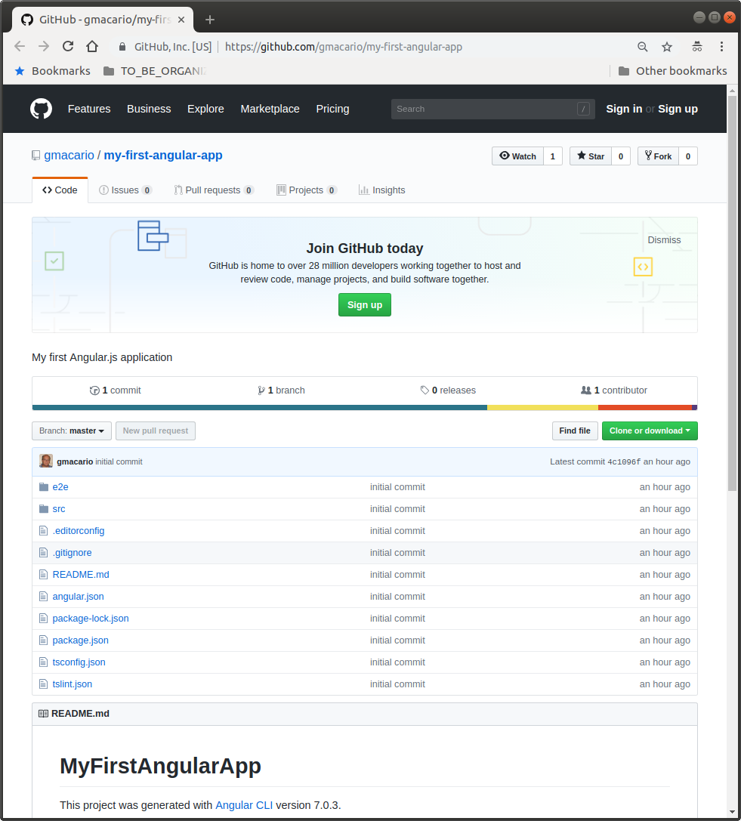This screenshot has width=741, height=821.
Task: Open a new browser tab
Action: coord(210,20)
